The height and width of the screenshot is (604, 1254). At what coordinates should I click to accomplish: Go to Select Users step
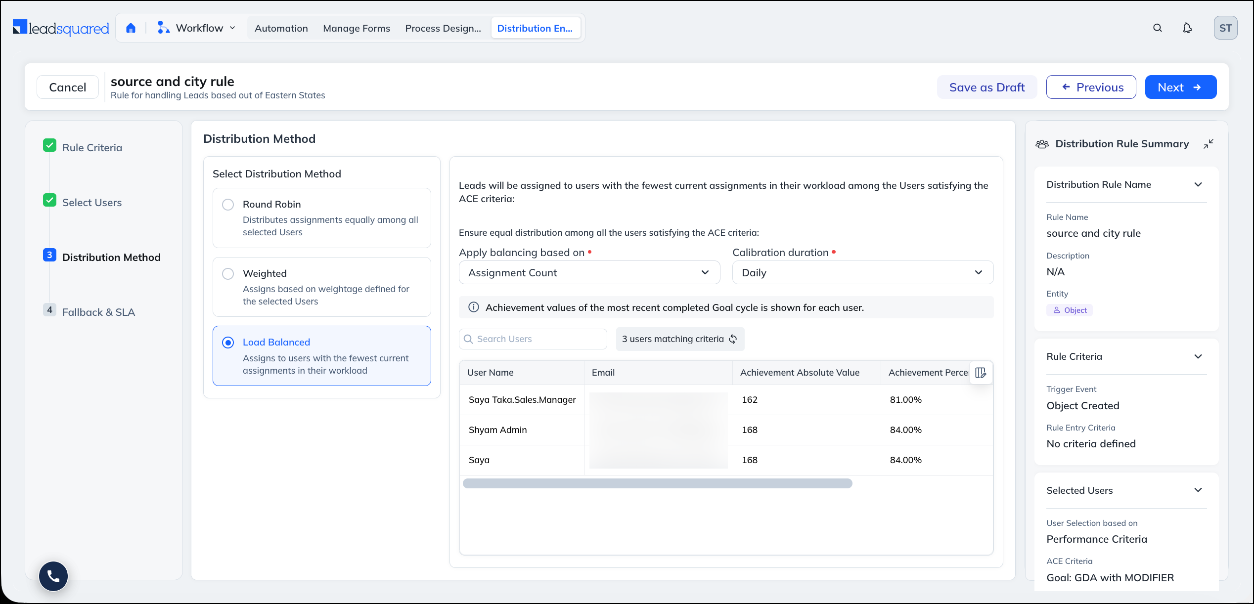click(92, 203)
